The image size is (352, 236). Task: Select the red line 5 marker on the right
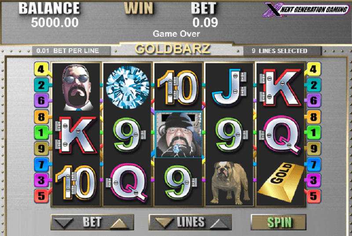tap(314, 196)
